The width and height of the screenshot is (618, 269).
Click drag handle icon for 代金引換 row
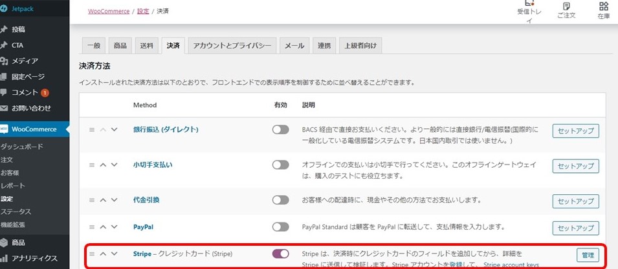[92, 200]
